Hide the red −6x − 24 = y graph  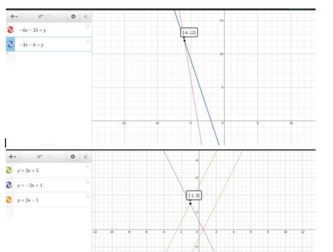[10, 30]
